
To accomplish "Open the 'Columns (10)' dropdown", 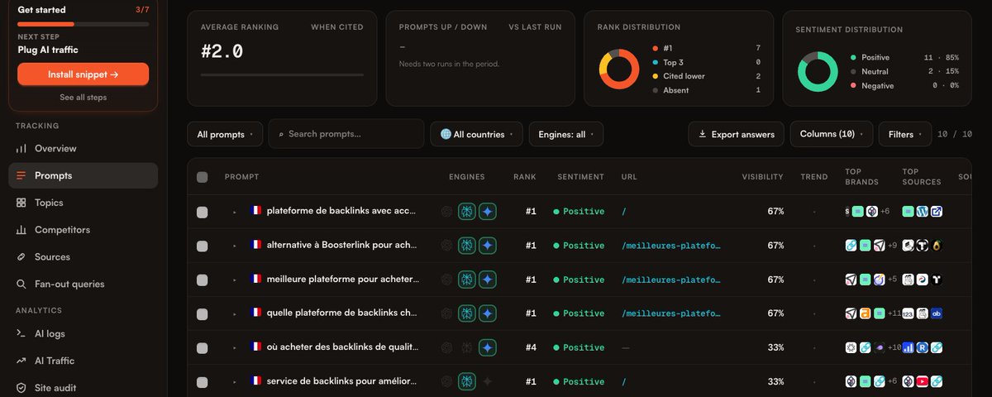I will [x=832, y=134].
